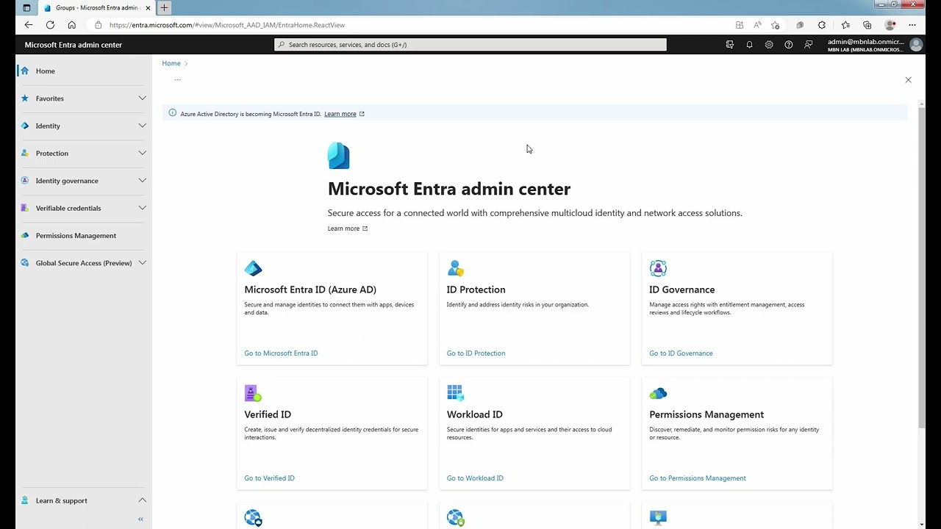The width and height of the screenshot is (941, 529).
Task: Select the Groups browser tab
Action: (x=96, y=8)
